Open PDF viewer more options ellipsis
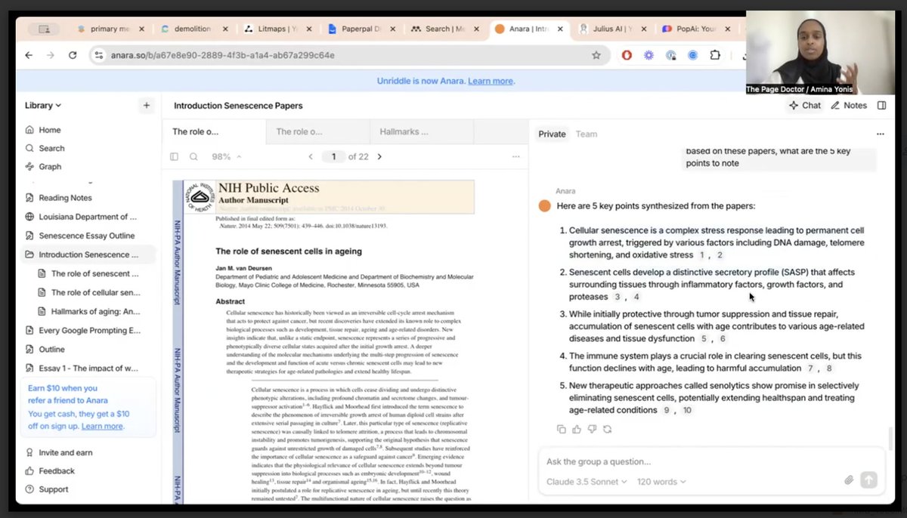 coord(516,157)
